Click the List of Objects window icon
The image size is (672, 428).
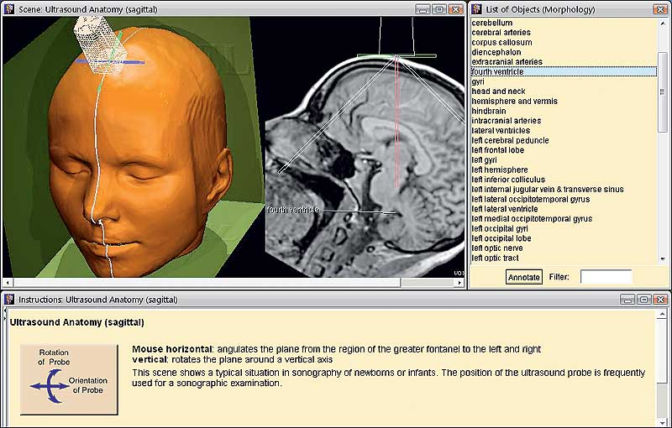[476, 9]
